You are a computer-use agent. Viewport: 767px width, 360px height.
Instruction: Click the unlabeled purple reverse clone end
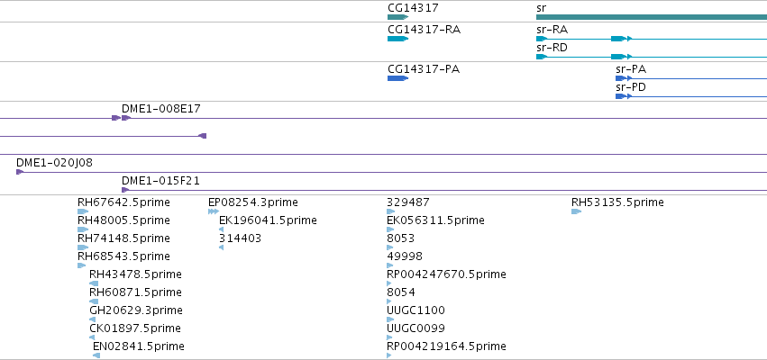tap(203, 136)
